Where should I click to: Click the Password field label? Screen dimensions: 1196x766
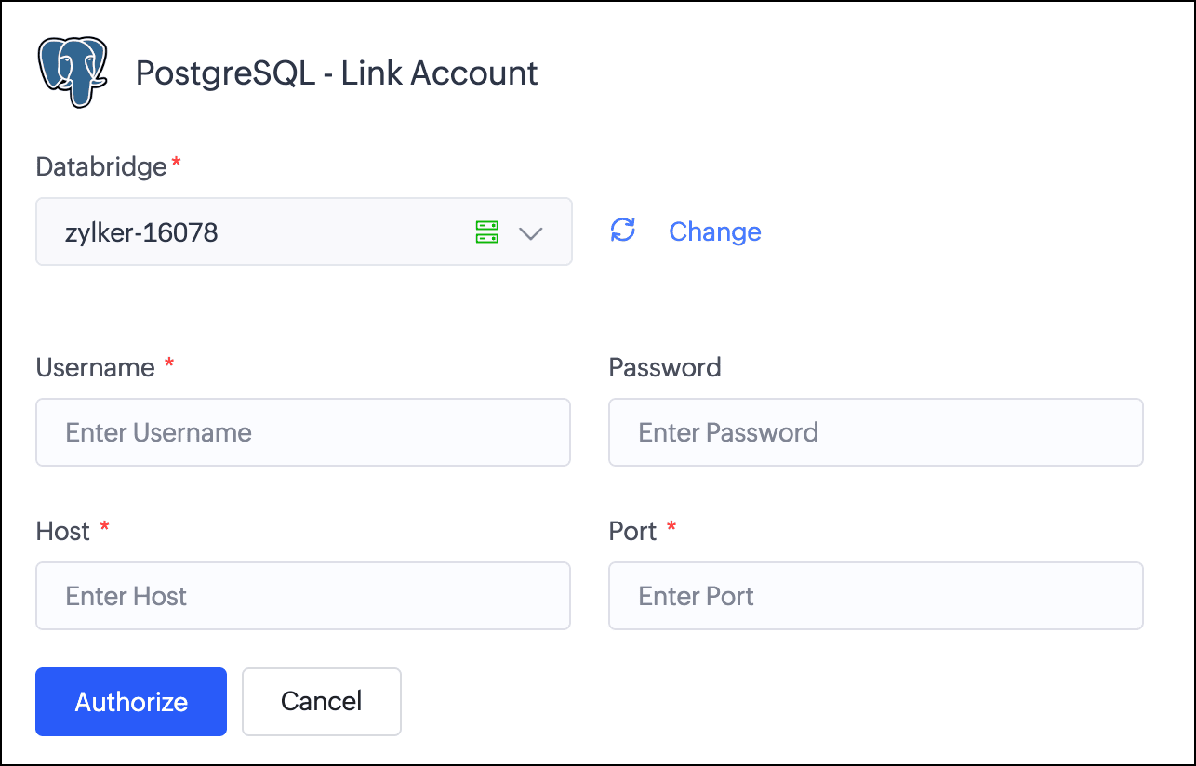665,367
